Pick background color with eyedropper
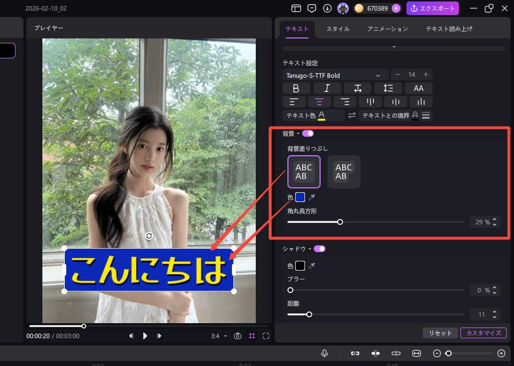The image size is (514, 366). point(312,197)
